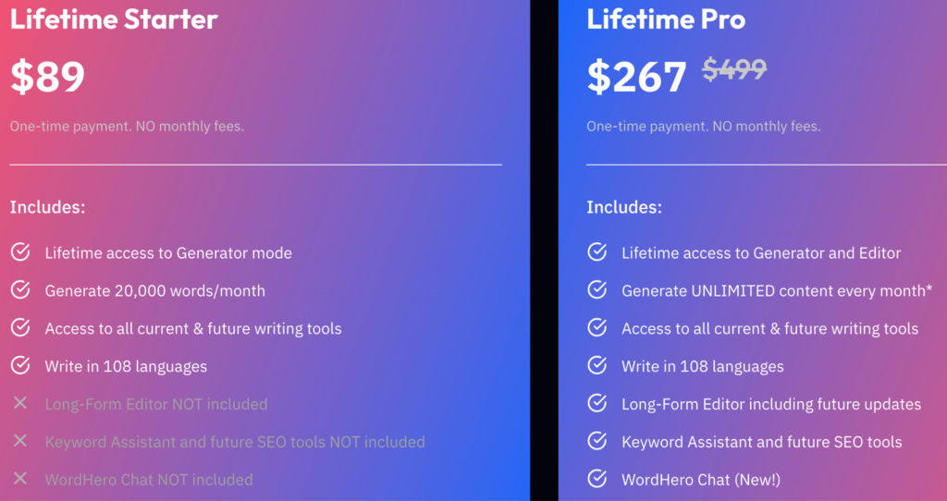This screenshot has height=501, width=947.
Task: Click the crossed-out $499 original price
Action: click(x=734, y=69)
